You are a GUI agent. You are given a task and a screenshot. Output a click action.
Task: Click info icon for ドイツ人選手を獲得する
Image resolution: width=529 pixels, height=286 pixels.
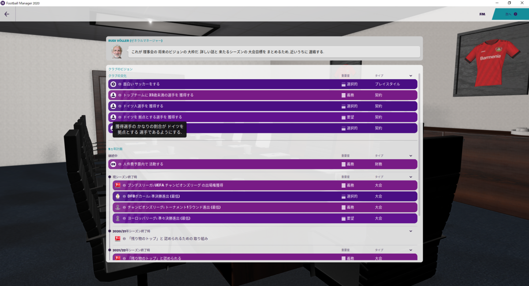[120, 106]
